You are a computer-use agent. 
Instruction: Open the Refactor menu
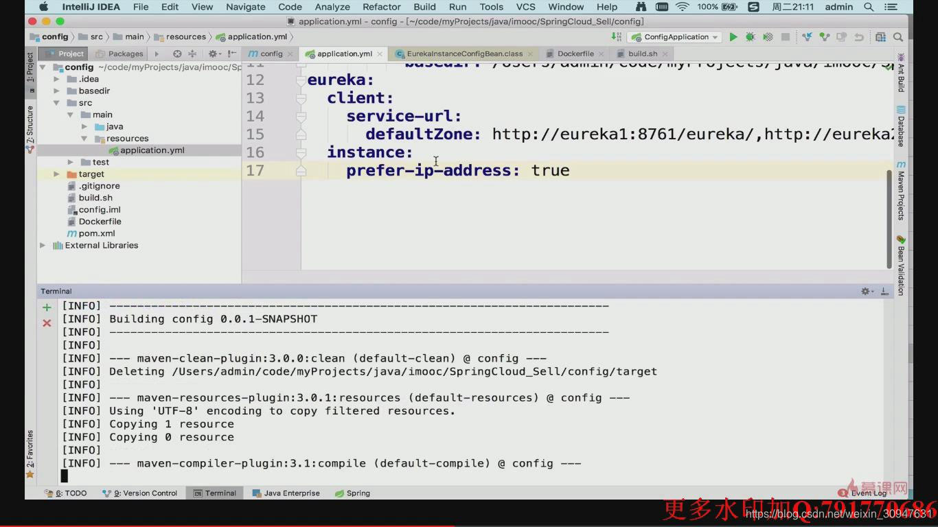[382, 7]
